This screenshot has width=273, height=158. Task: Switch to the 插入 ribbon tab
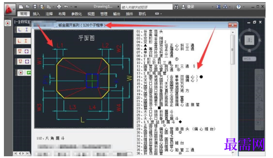pos(36,14)
